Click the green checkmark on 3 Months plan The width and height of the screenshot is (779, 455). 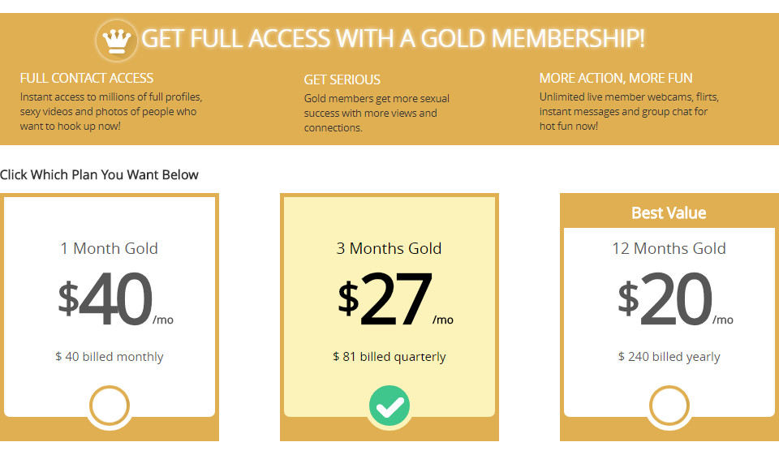coord(389,406)
